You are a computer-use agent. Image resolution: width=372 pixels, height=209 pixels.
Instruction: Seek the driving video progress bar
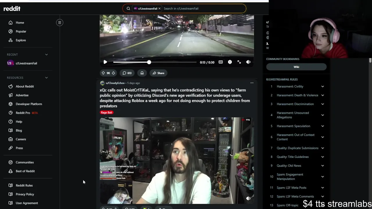pyautogui.click(x=155, y=62)
